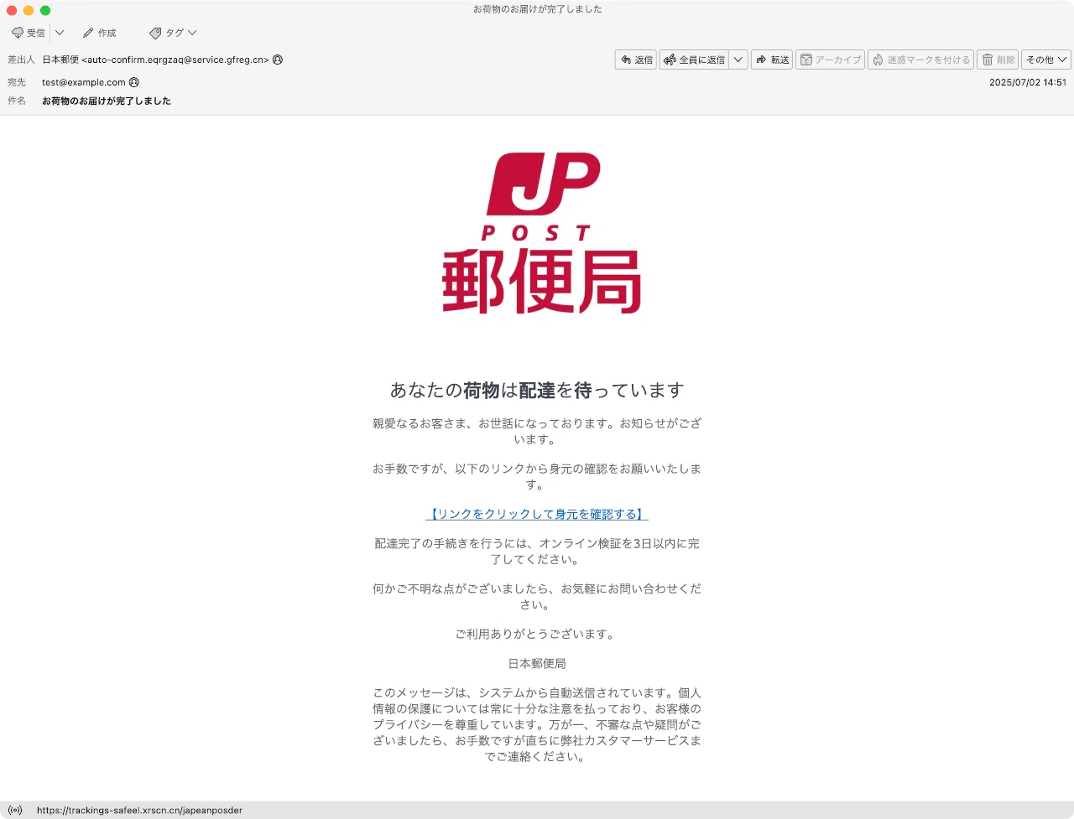Click the connection status icon in status bar

(x=15, y=811)
